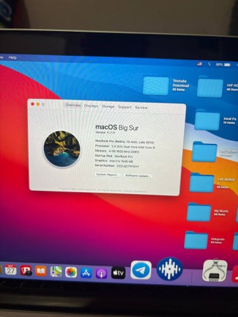Image resolution: width=238 pixels, height=317 pixels.
Task: Switch to the Displays tab
Action: tap(91, 106)
